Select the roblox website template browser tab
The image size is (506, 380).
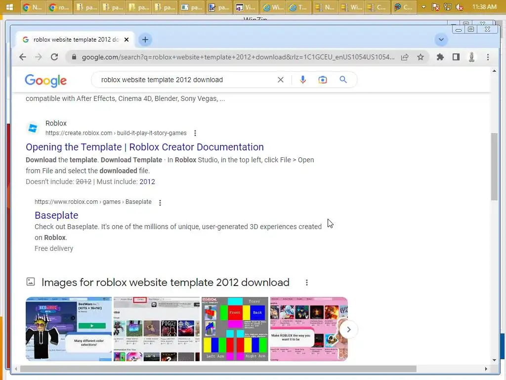tap(75, 40)
